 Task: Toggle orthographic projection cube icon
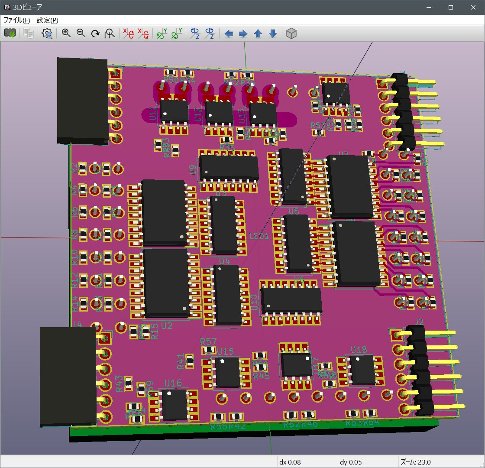pyautogui.click(x=291, y=33)
